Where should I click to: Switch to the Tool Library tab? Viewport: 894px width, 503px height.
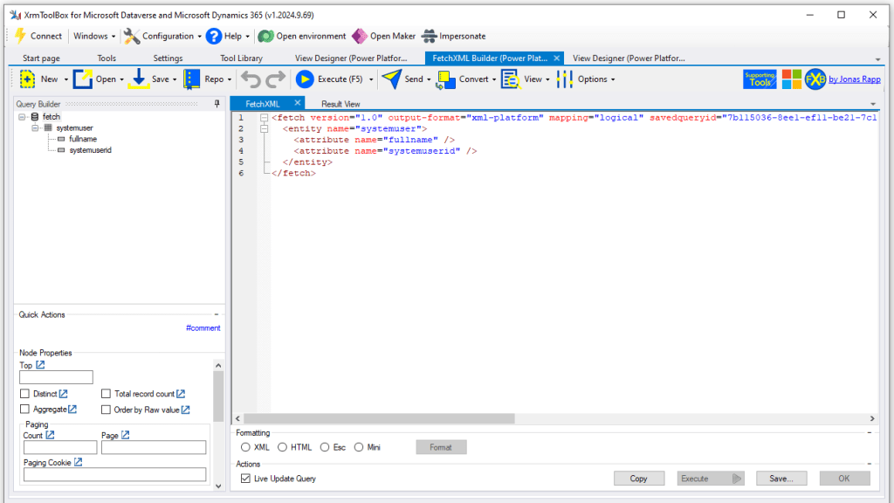pyautogui.click(x=241, y=59)
